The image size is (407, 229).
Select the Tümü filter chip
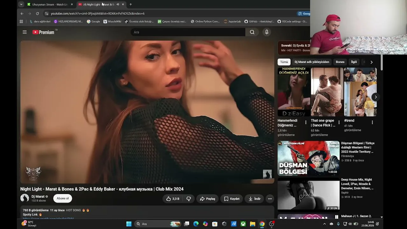coord(284,62)
